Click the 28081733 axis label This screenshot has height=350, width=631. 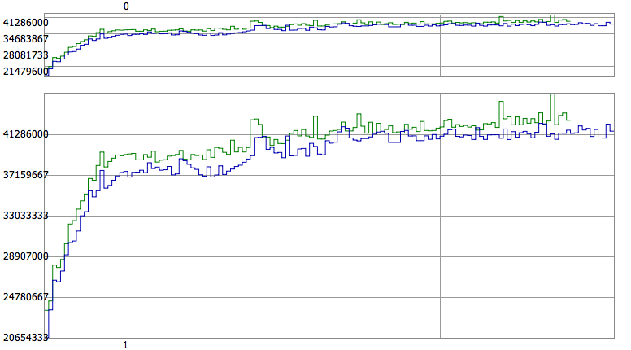pos(25,55)
